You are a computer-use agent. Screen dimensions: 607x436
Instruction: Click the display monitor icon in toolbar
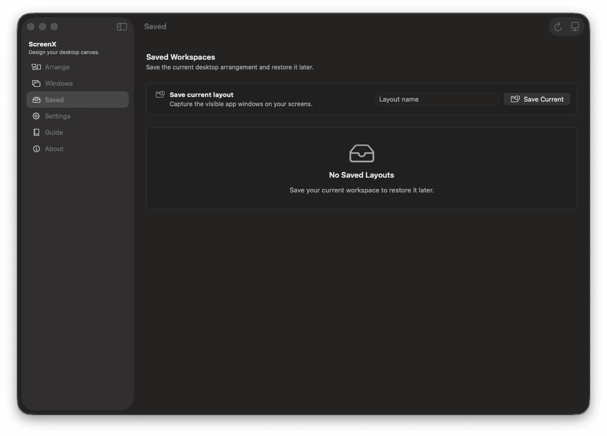[575, 27]
